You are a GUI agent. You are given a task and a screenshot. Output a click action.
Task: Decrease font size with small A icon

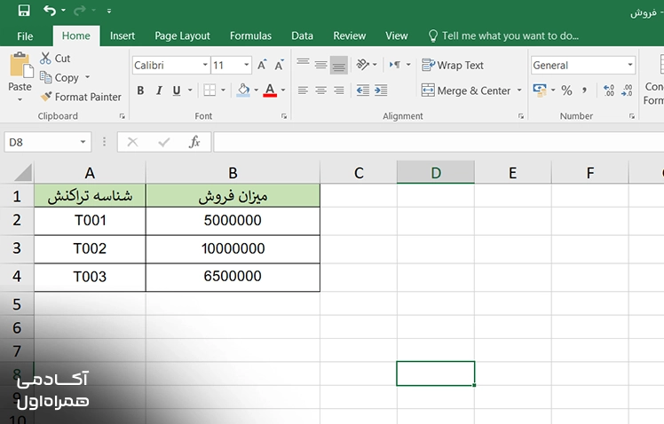pos(279,65)
